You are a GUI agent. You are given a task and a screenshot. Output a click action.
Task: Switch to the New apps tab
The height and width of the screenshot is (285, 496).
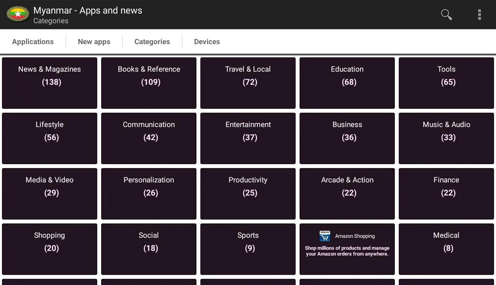pyautogui.click(x=94, y=41)
